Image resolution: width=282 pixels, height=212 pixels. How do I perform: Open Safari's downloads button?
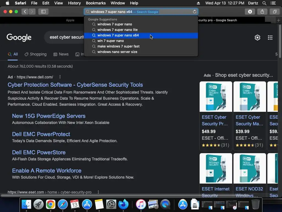tap(250, 12)
